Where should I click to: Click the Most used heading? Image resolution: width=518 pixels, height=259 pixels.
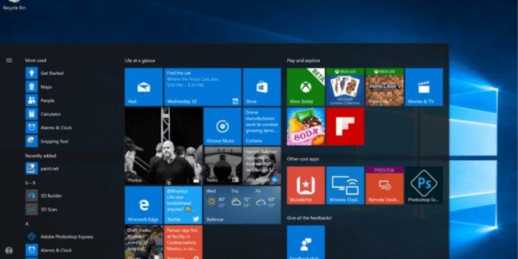coord(36,61)
